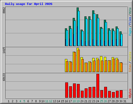
Task: Click day label 3 on the axis
Action: 16,101
